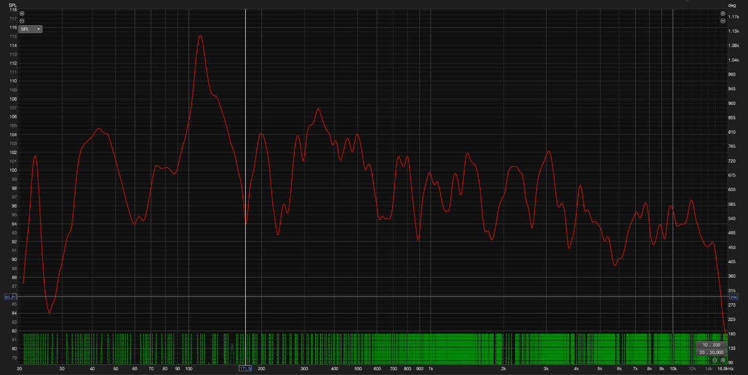
Task: Zoom out the frequency axis with the bottom-right minus icon
Action: point(715,360)
